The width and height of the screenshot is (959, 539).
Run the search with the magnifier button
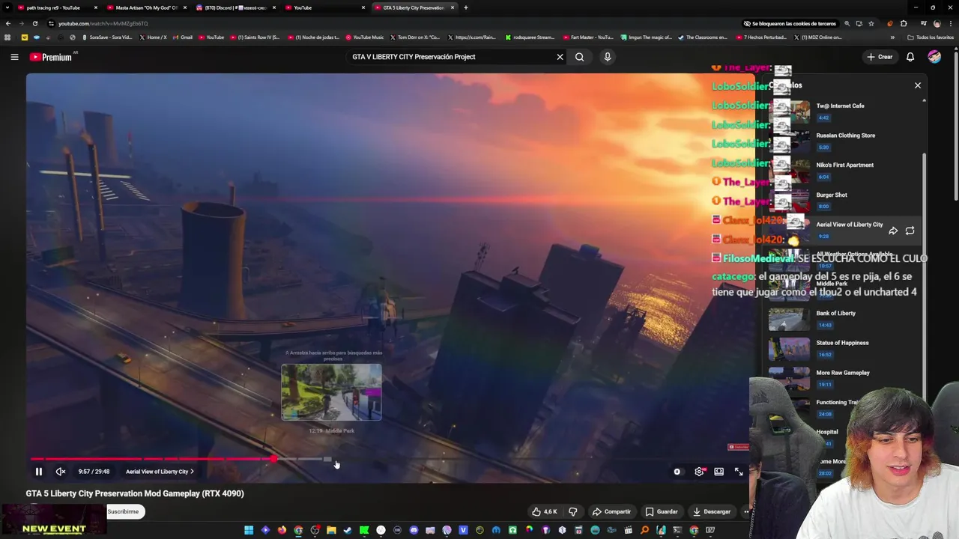(x=579, y=57)
